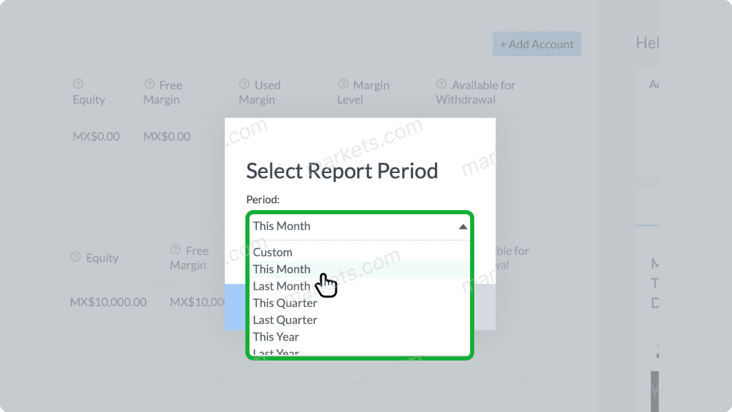Select Custom from the period list

(x=273, y=252)
